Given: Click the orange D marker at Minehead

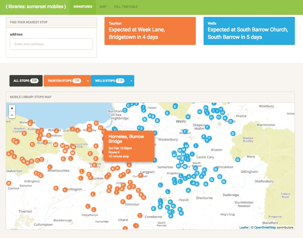Looking at the screenshot, I should [x=30, y=123].
